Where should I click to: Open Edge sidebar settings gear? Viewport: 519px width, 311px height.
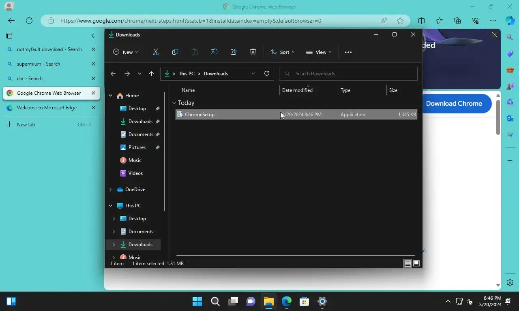pos(510,283)
